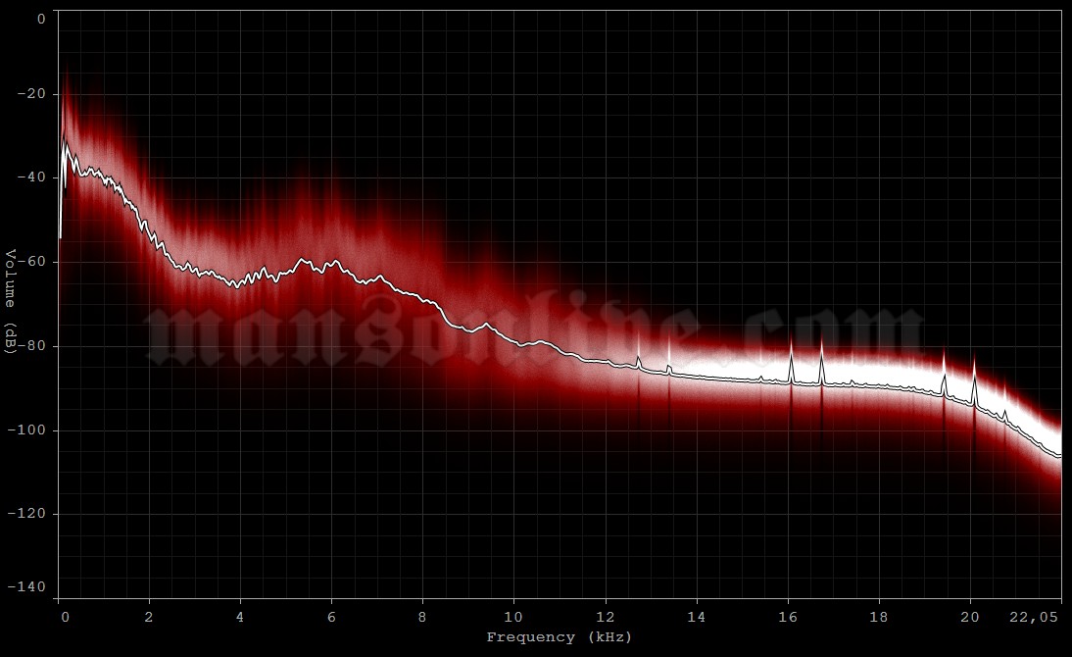Click the 10 kHz frequency label
Image resolution: width=1072 pixels, height=657 pixels.
[512, 617]
